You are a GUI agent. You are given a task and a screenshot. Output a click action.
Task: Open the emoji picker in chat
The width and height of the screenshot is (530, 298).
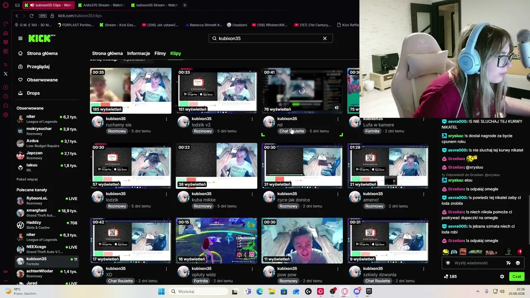[518, 263]
